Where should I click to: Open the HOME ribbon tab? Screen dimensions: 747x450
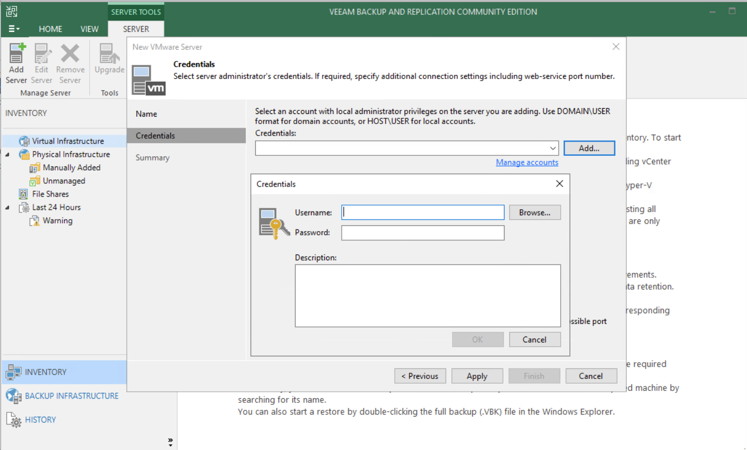pyautogui.click(x=50, y=29)
